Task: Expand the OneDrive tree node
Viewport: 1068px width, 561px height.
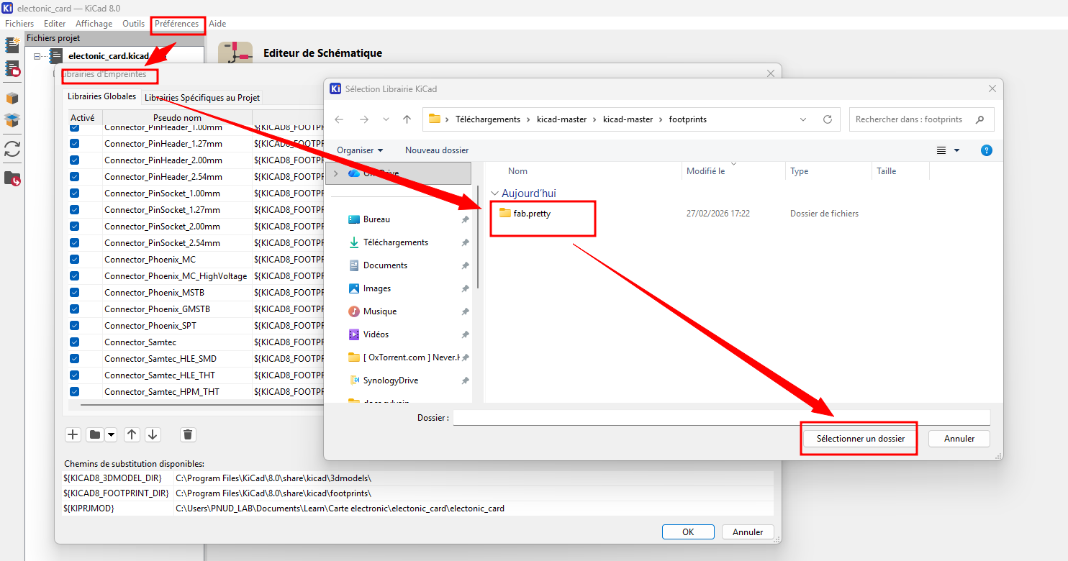Action: (x=336, y=173)
